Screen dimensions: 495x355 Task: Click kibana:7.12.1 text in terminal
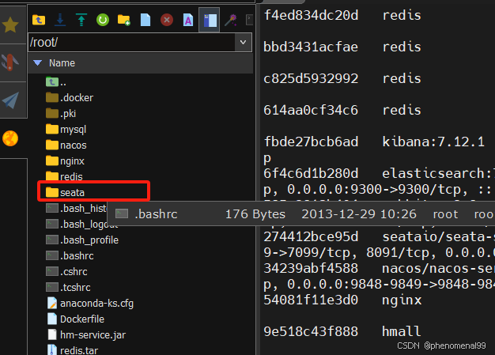click(x=433, y=142)
